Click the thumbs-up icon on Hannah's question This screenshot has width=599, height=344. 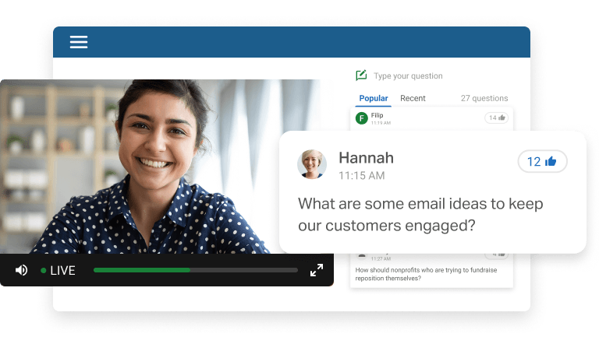[x=551, y=161]
